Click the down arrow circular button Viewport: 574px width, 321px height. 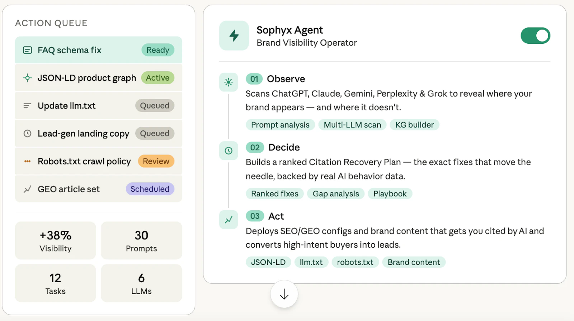coord(284,294)
